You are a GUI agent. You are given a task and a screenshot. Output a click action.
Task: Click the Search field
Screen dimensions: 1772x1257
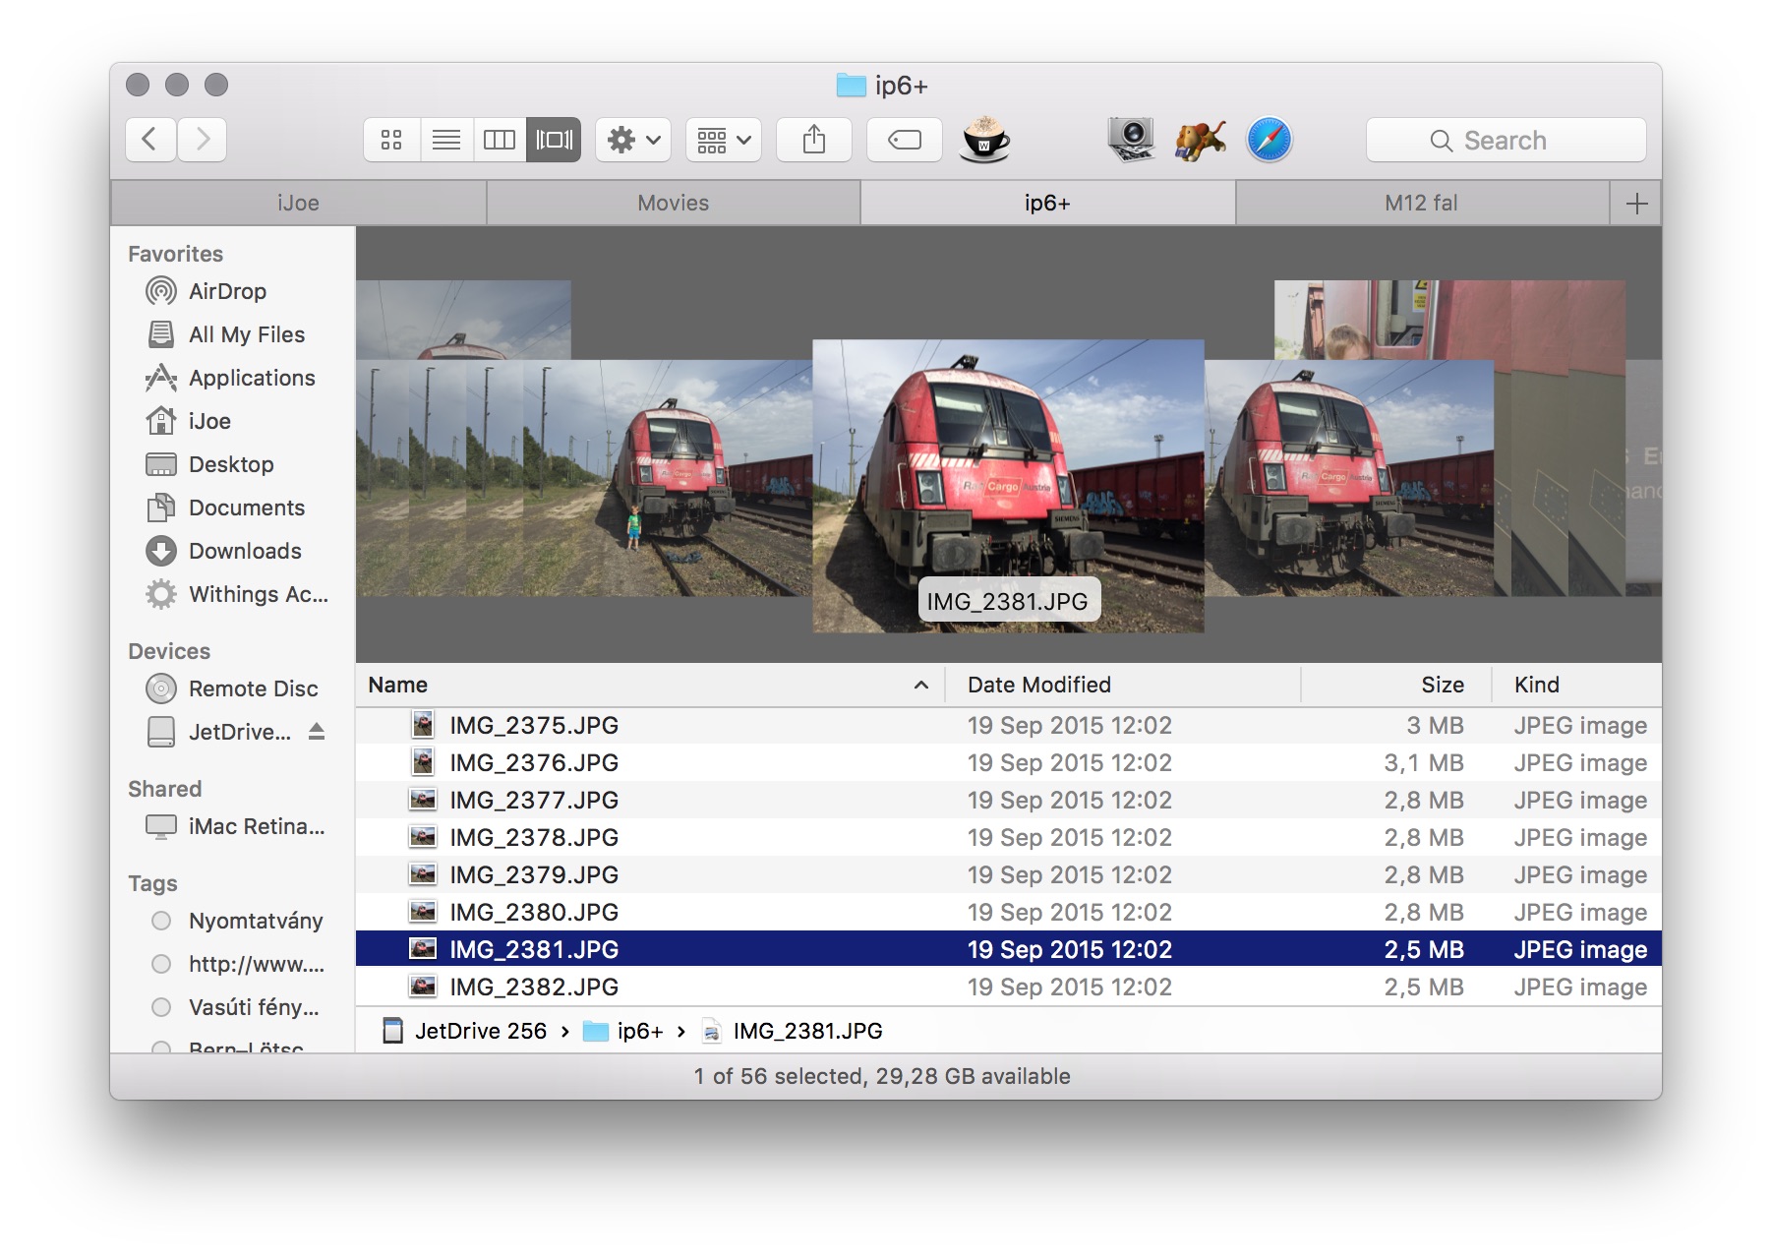[1506, 140]
